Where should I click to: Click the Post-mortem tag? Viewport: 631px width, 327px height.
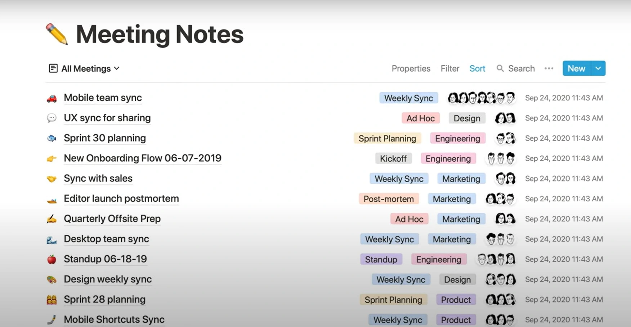point(389,199)
